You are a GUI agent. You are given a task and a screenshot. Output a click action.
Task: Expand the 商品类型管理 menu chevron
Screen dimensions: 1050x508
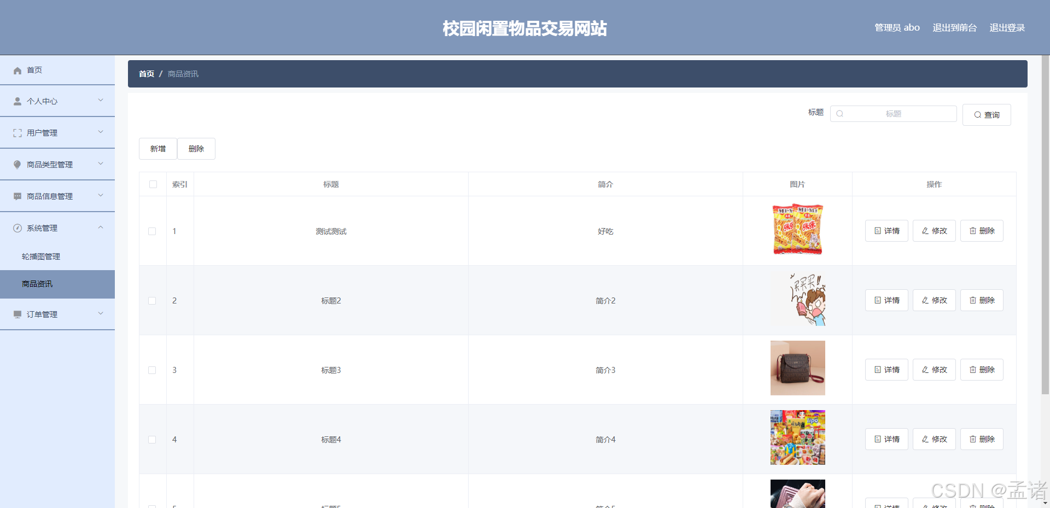coord(101,164)
